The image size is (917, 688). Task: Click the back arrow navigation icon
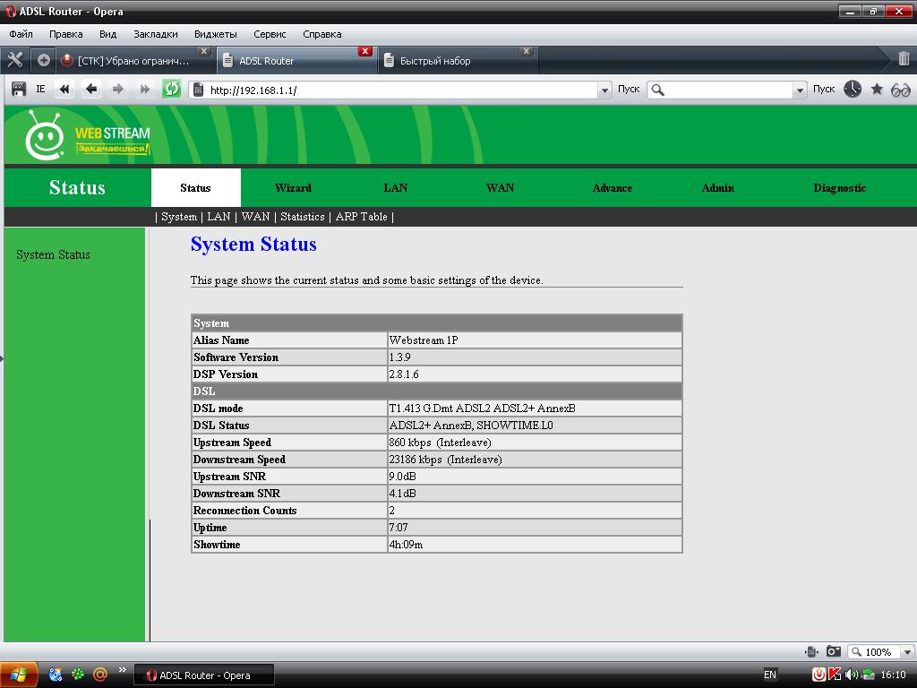click(x=90, y=89)
